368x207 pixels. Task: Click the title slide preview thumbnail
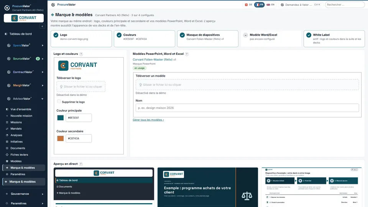208,187
